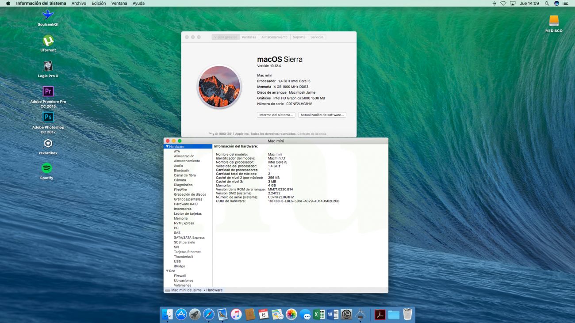Open the Apple menu
This screenshot has height=323, width=575.
8,4
